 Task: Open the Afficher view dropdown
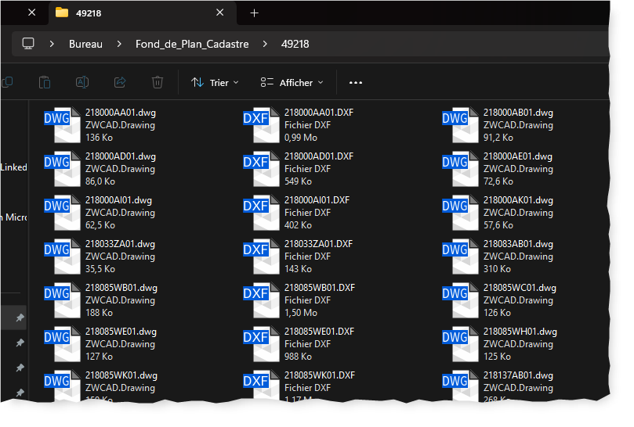[x=287, y=82]
